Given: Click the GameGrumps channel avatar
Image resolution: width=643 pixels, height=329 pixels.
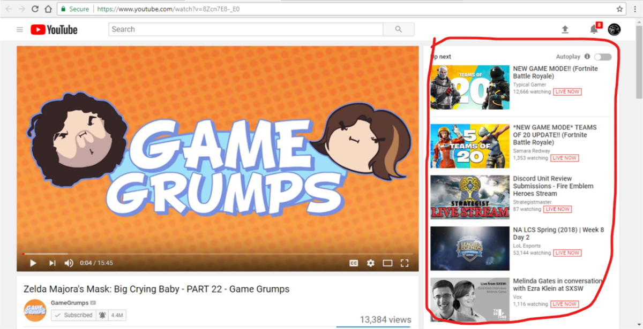Looking at the screenshot, I should [x=35, y=310].
